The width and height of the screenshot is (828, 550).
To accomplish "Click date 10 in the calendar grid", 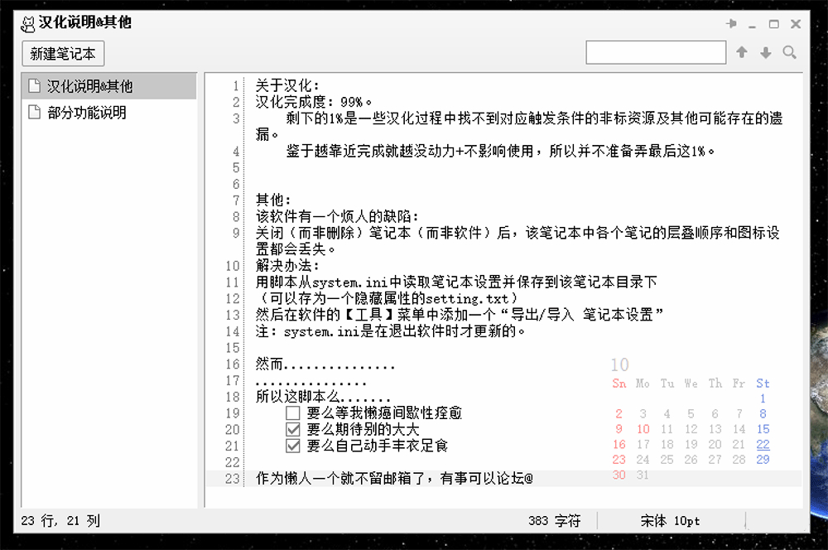I will click(x=643, y=429).
